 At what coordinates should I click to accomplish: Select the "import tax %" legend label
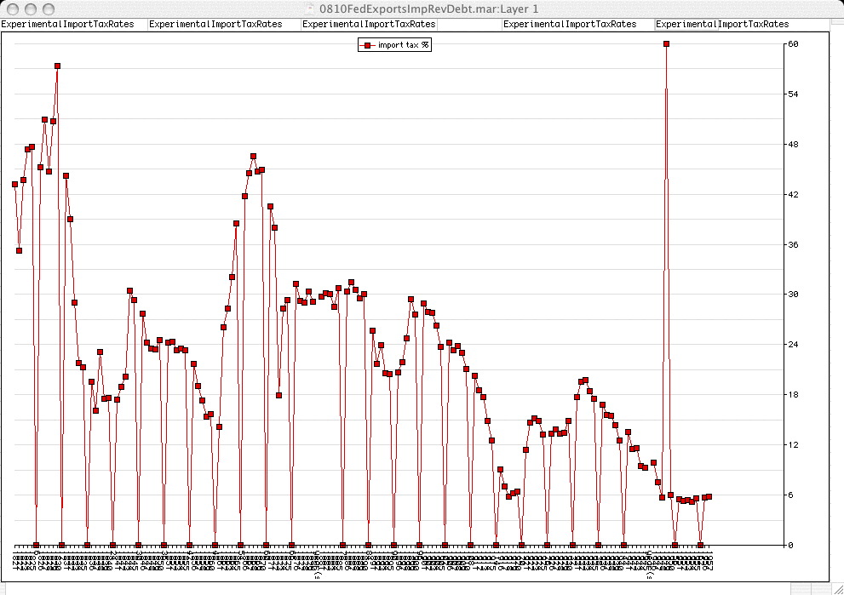403,45
